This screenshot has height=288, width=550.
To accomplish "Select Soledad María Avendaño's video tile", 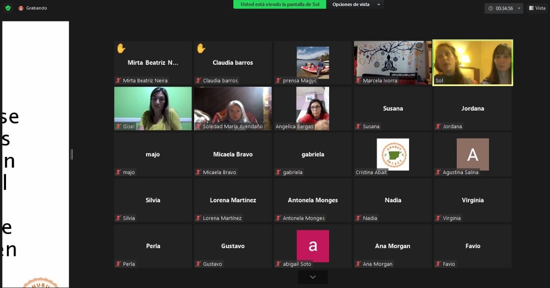I will tap(233, 108).
